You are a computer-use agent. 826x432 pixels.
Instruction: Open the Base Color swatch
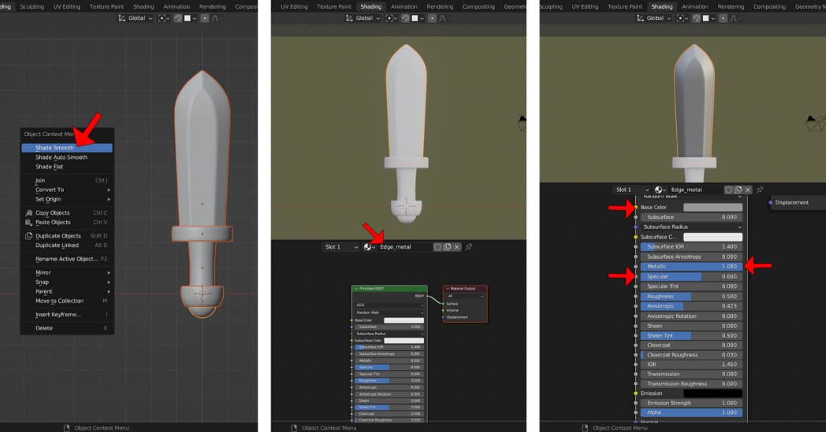(x=712, y=206)
